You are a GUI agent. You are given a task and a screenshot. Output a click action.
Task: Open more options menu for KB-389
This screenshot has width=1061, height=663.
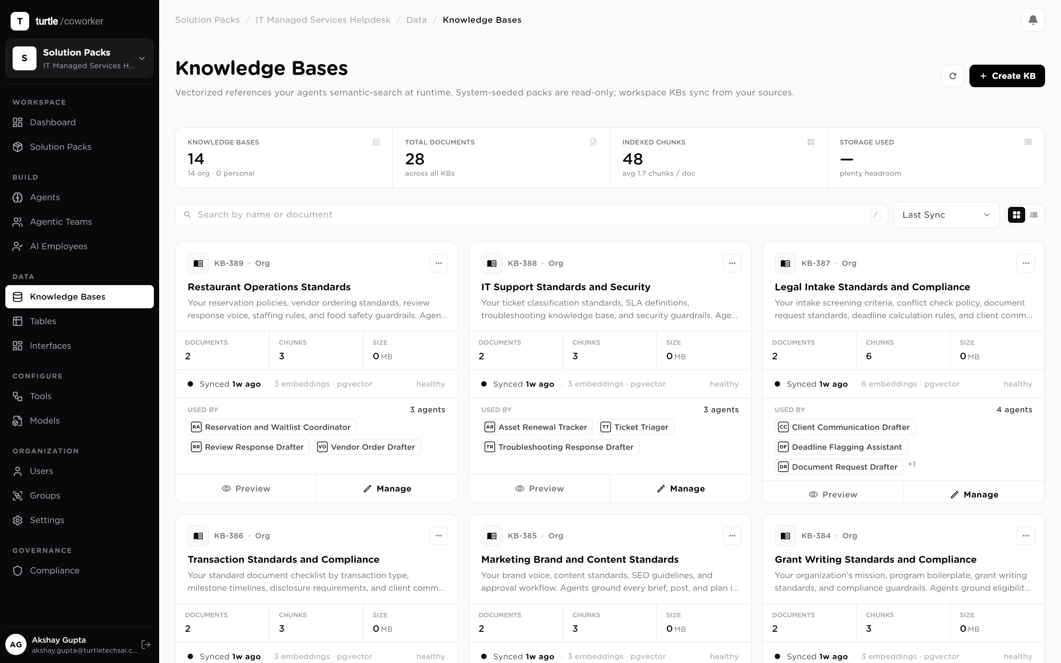point(438,264)
